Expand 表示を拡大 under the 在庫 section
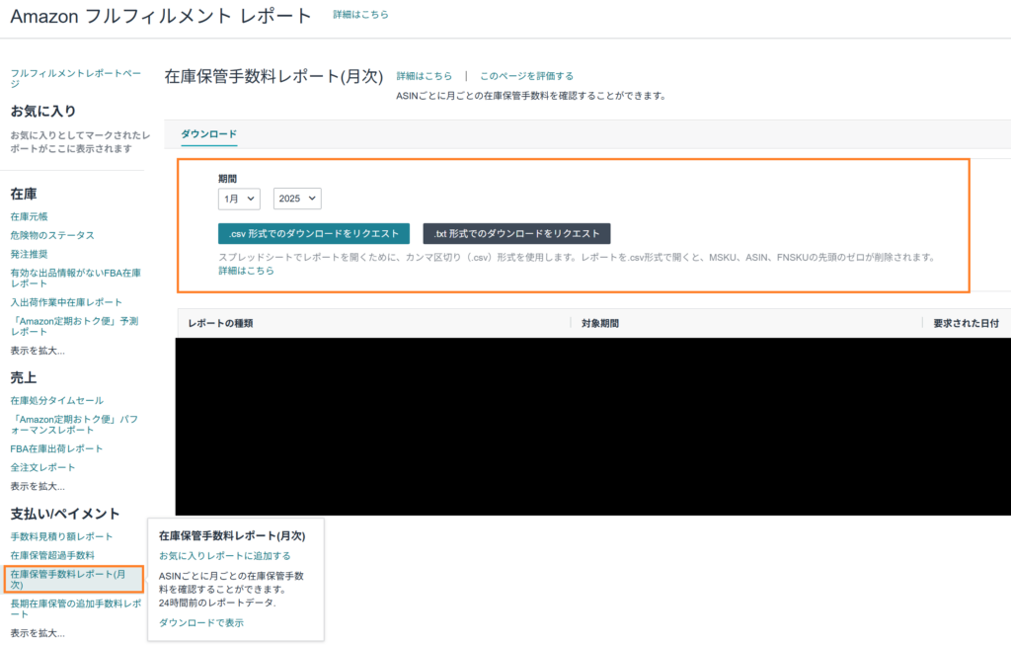 click(38, 351)
